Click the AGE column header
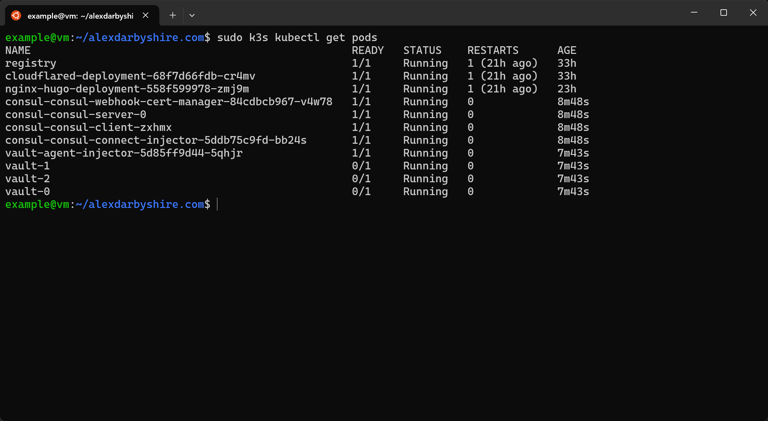Image resolution: width=768 pixels, height=421 pixels. [567, 50]
